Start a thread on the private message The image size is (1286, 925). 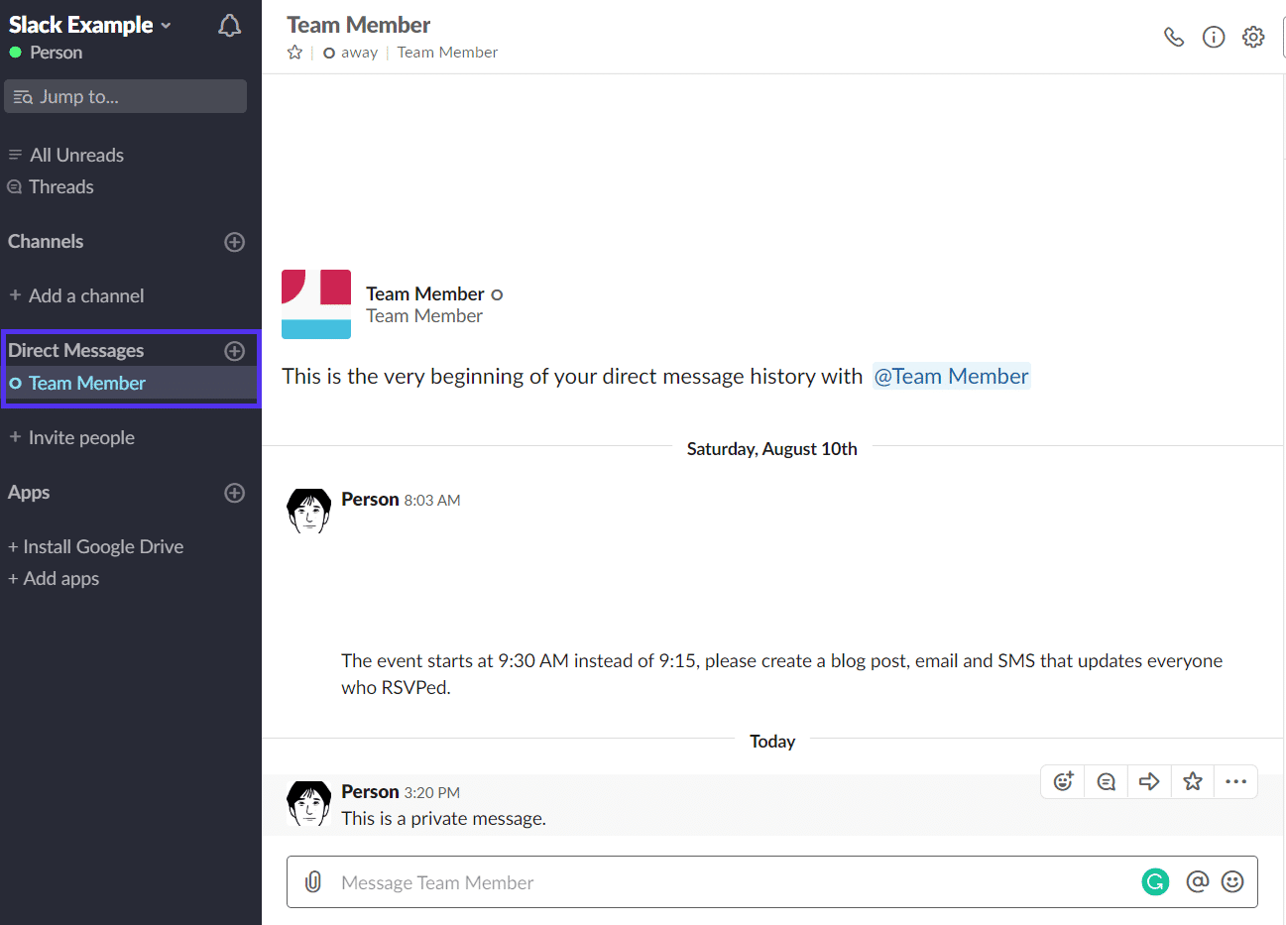tap(1106, 781)
